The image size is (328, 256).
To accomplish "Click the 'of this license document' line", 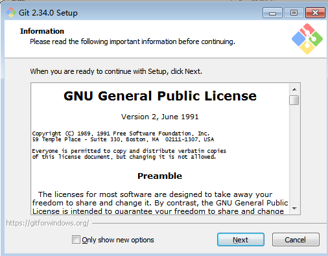I will tap(124, 157).
